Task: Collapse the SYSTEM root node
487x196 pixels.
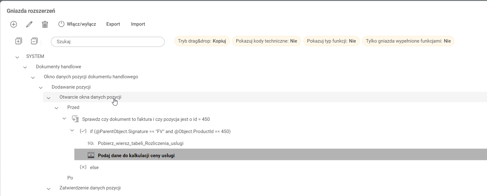Action: click(17, 57)
